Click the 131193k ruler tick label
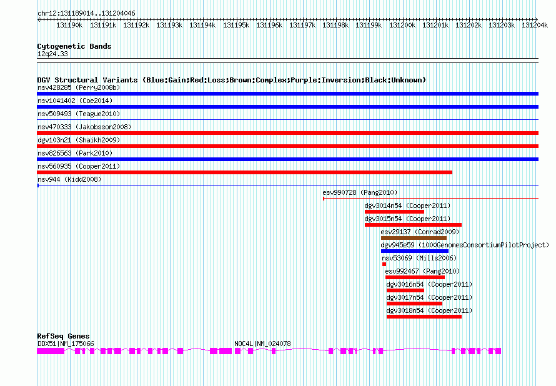This screenshot has width=556, height=386. pyautogui.click(x=169, y=25)
